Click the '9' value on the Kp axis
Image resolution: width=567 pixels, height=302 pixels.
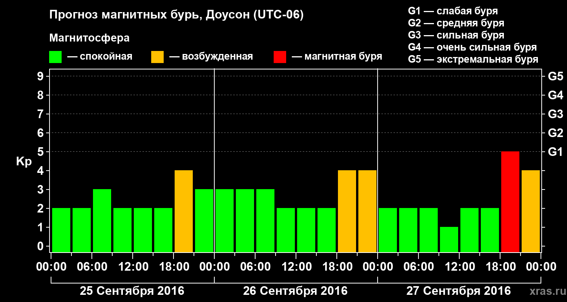41,76
